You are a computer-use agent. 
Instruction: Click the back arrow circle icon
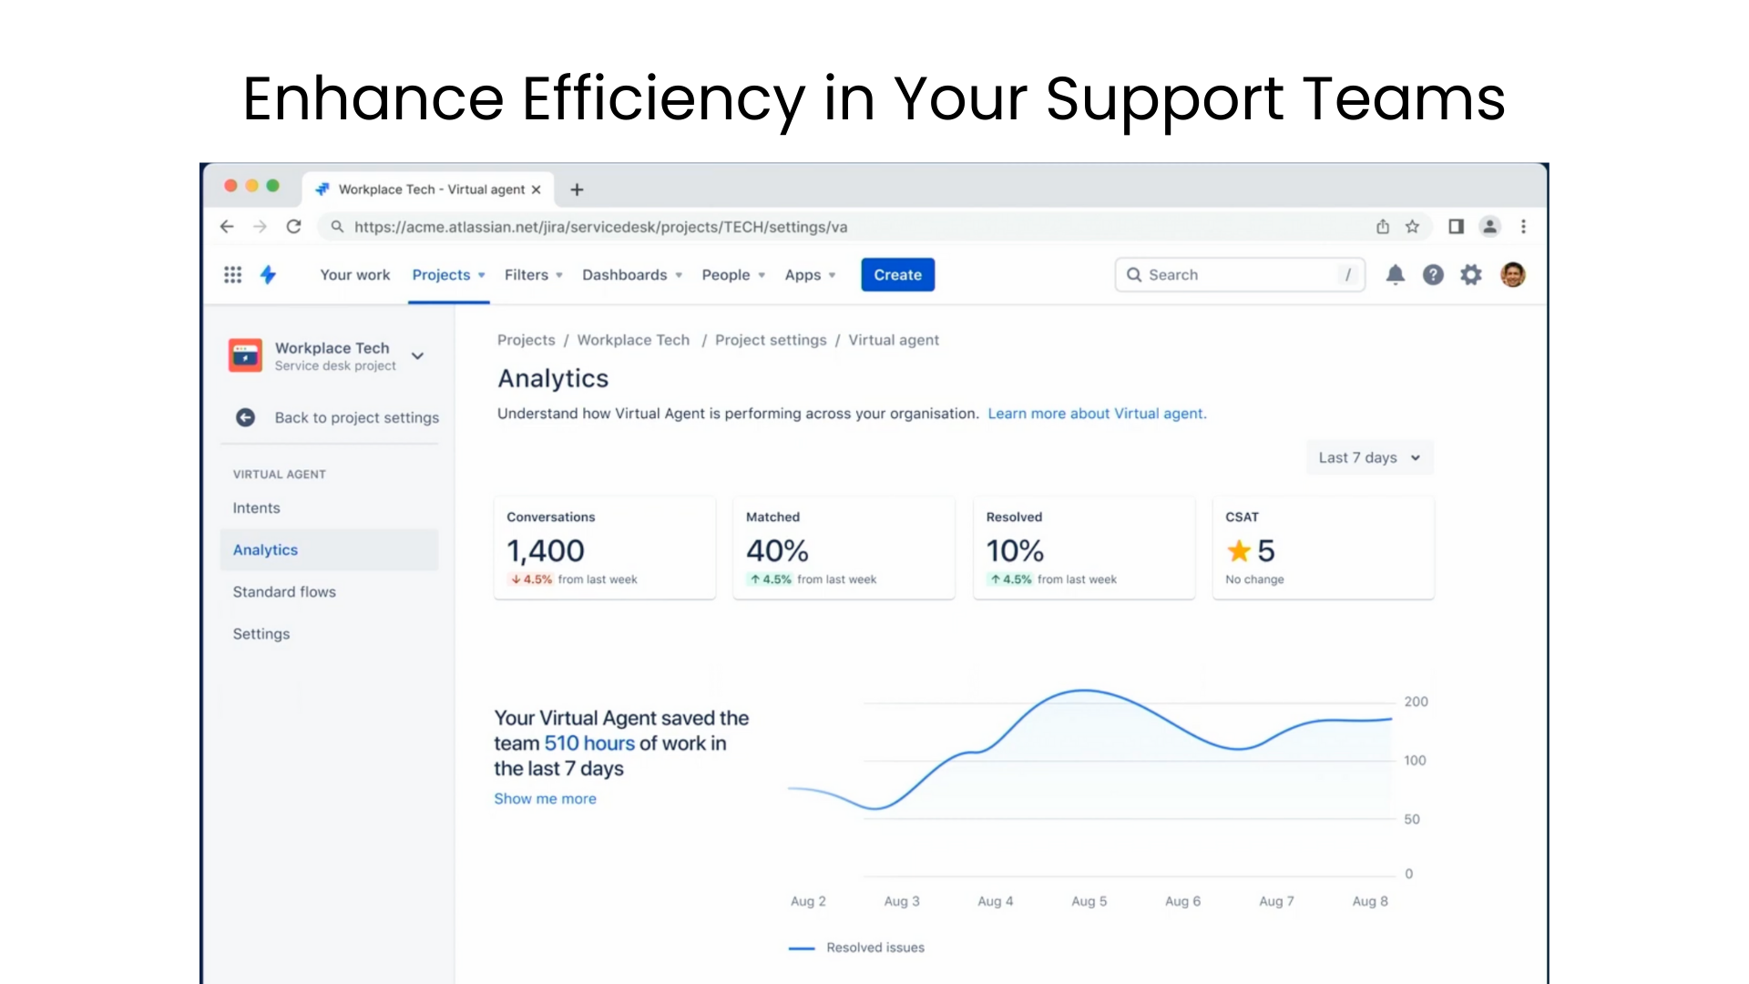pos(245,417)
